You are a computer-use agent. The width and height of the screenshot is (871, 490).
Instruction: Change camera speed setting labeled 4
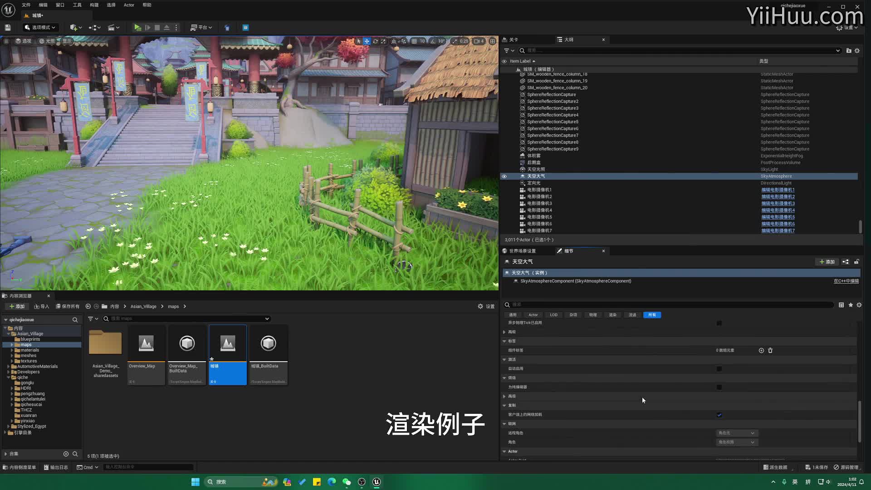point(479,41)
